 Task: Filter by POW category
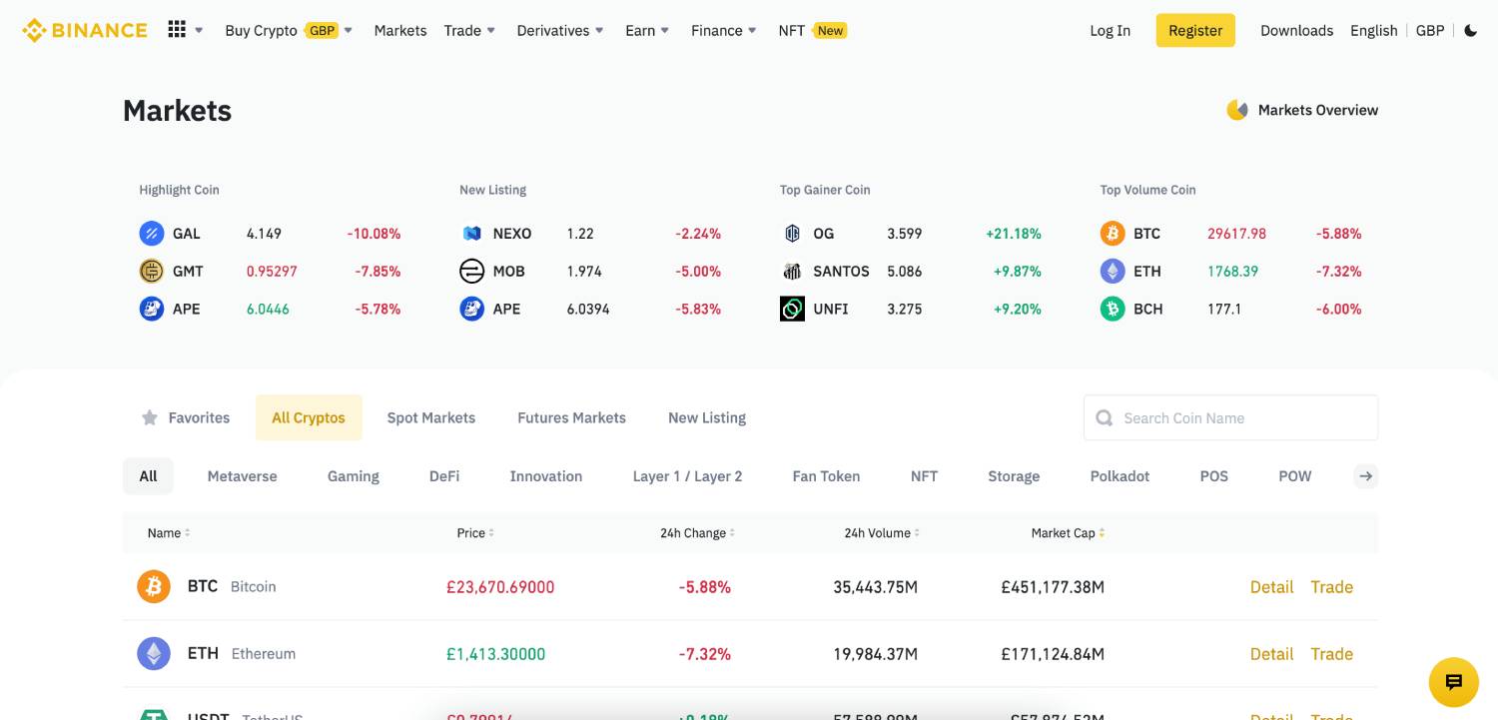1295,476
